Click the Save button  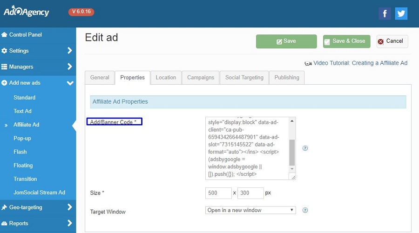pos(286,41)
